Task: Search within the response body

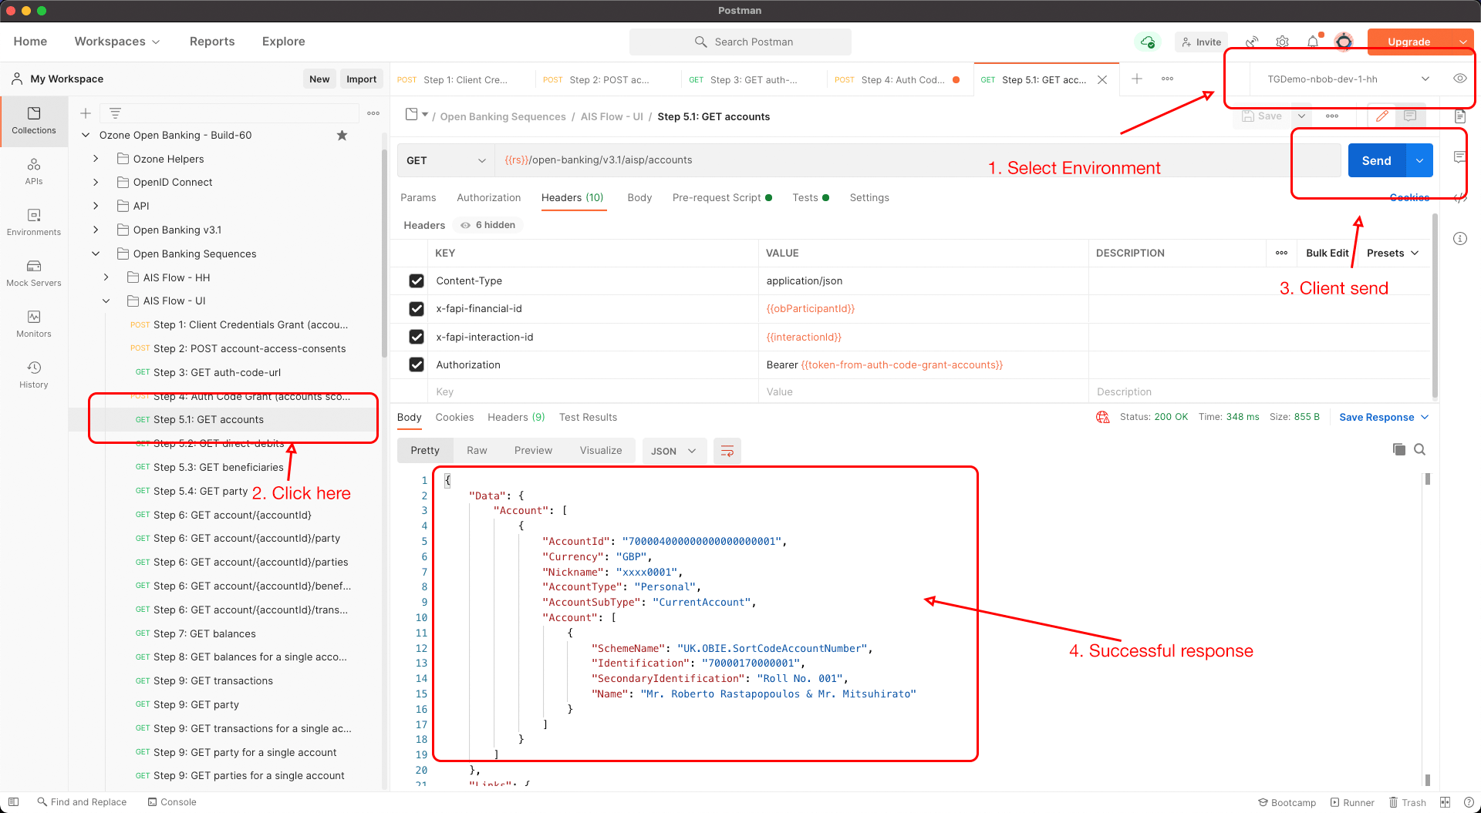Action: coord(1419,449)
